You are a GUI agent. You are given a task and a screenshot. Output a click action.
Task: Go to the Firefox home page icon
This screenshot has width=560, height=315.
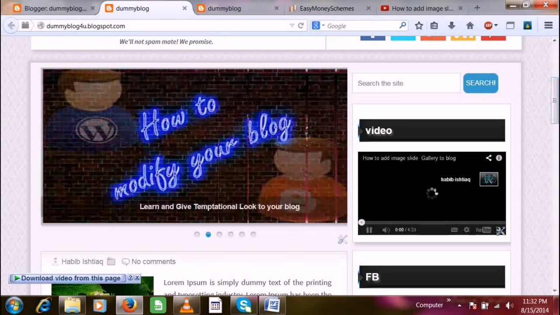point(470,26)
